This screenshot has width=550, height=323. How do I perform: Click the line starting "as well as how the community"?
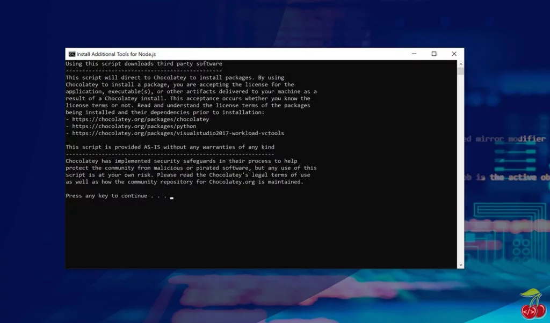click(185, 182)
